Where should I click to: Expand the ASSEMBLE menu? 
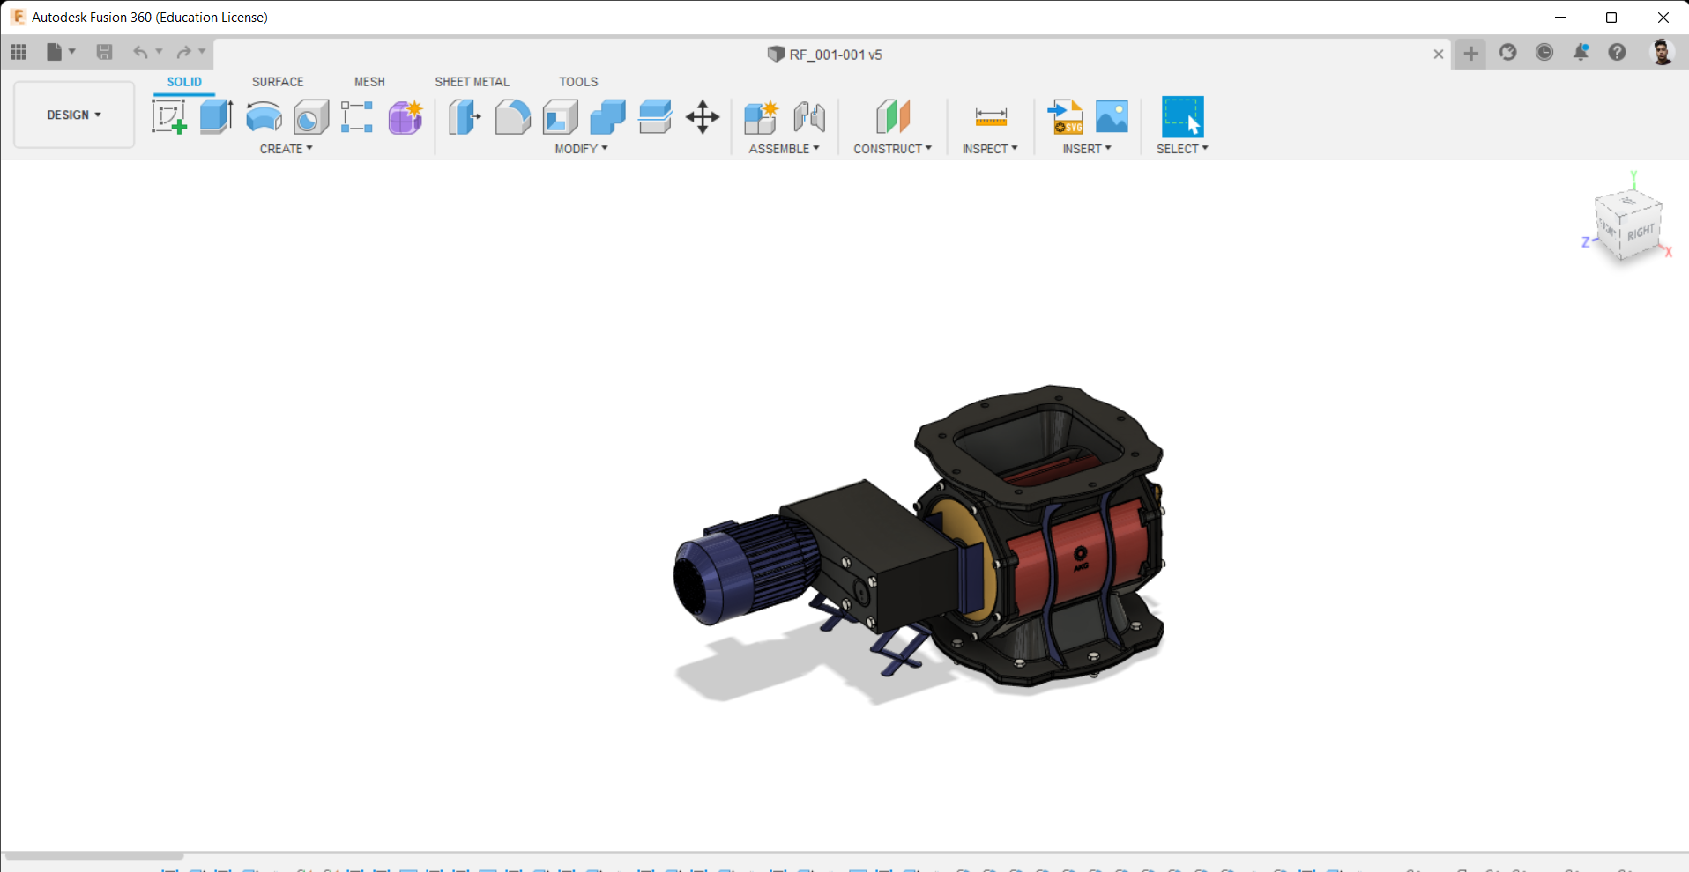(784, 149)
